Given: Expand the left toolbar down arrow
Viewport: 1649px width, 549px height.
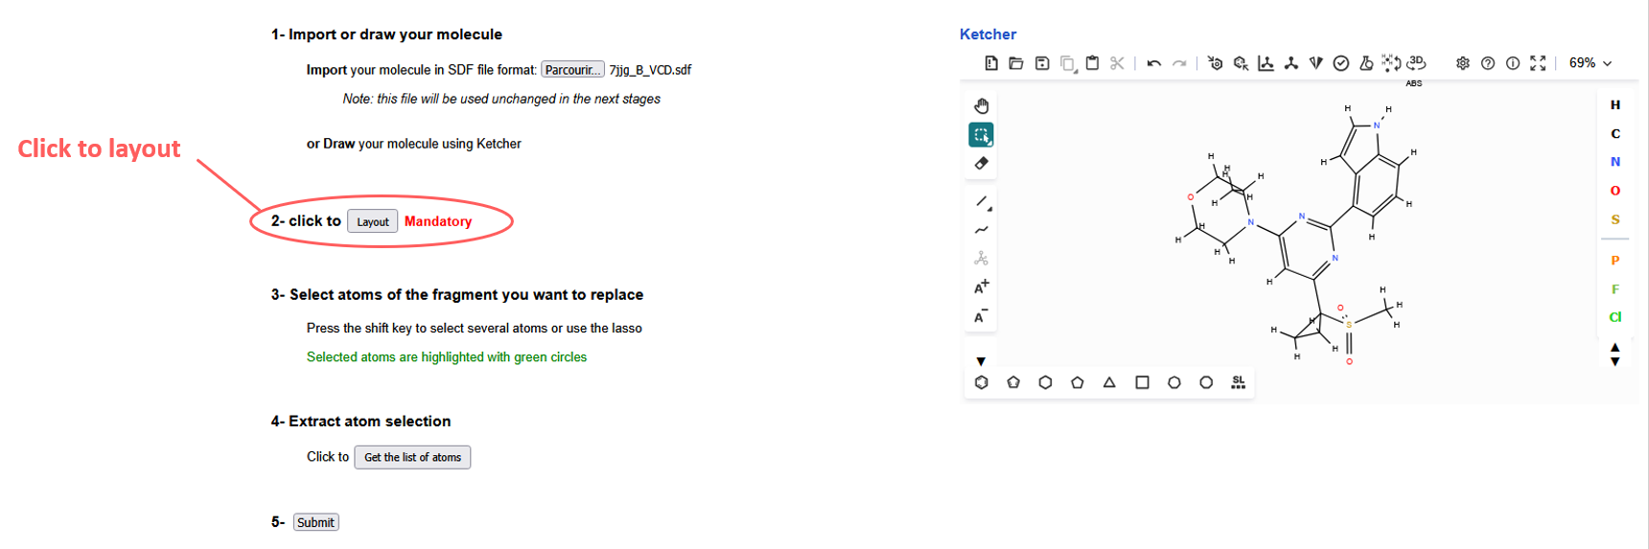Looking at the screenshot, I should pyautogui.click(x=981, y=361).
